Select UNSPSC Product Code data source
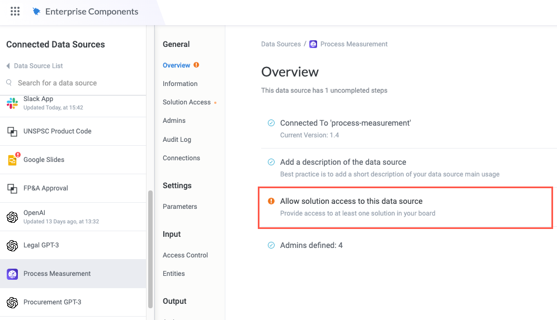 click(x=73, y=131)
